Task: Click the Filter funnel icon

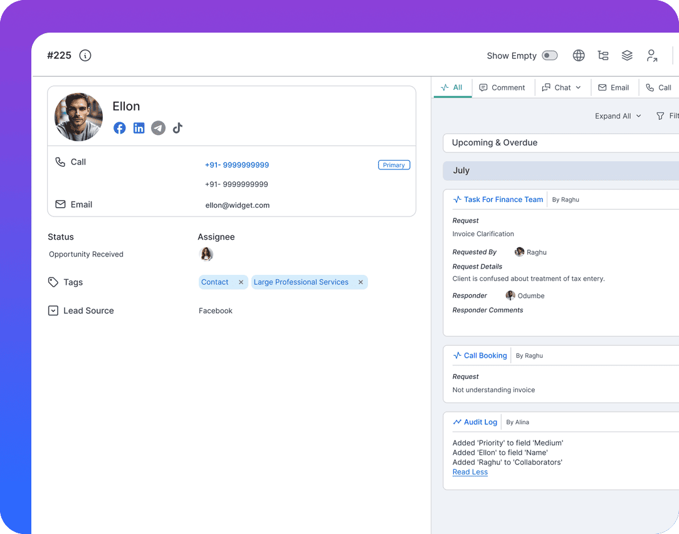Action: click(660, 116)
